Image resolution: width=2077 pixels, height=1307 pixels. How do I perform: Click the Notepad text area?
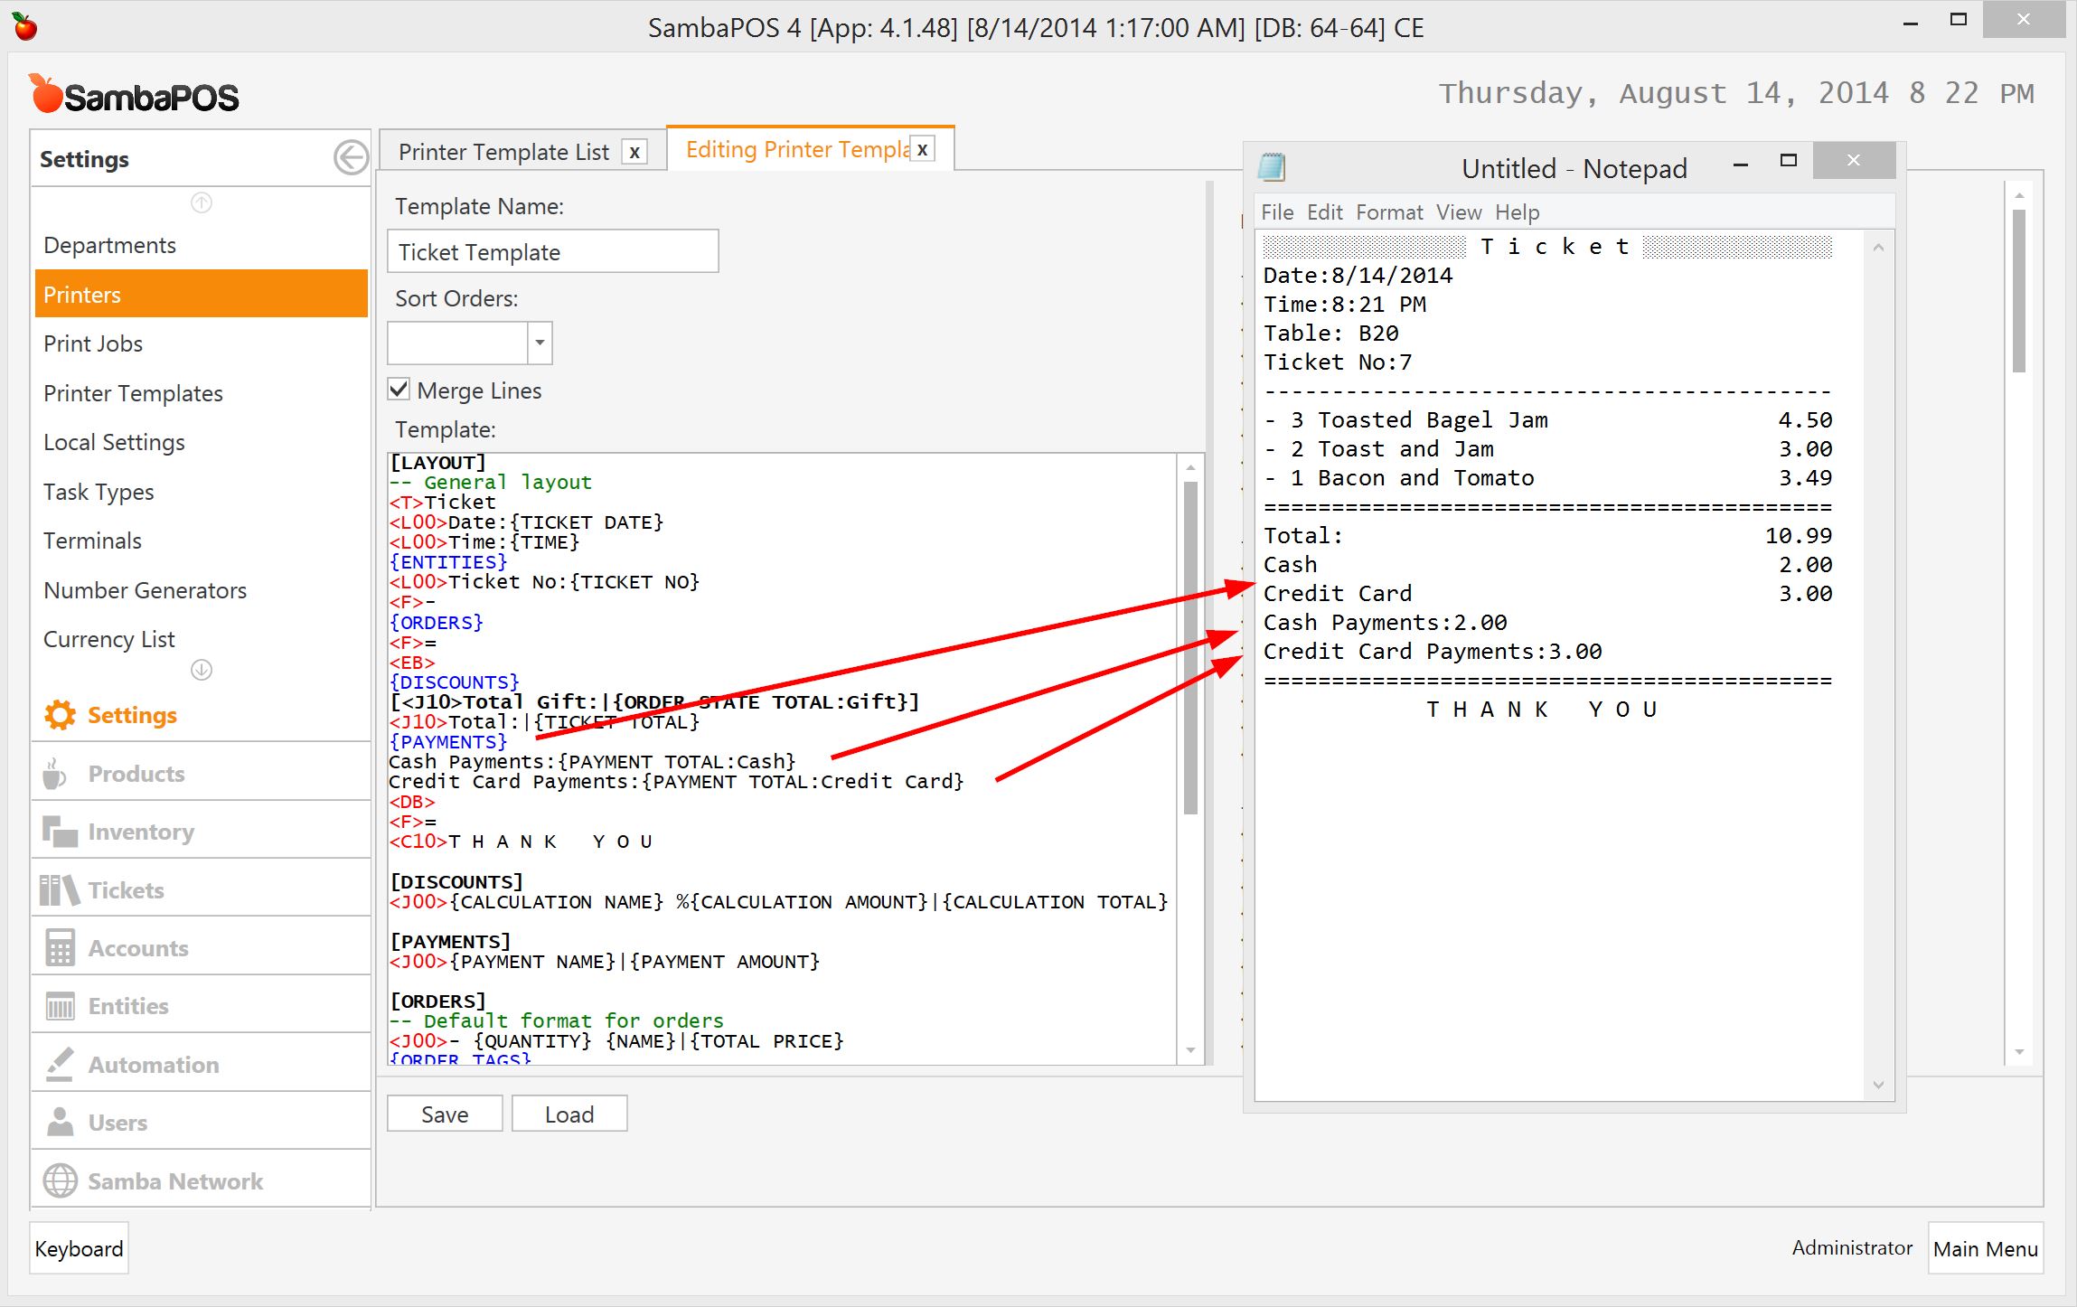1560,664
